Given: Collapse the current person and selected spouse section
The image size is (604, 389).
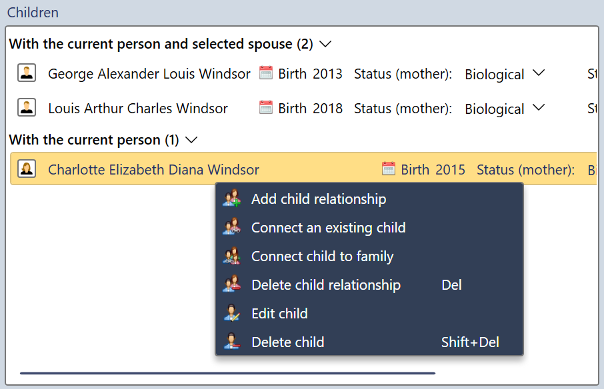Looking at the screenshot, I should [x=325, y=44].
